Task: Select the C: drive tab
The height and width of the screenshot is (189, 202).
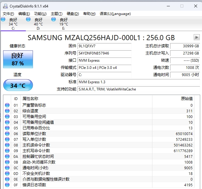Action: coord(13,24)
